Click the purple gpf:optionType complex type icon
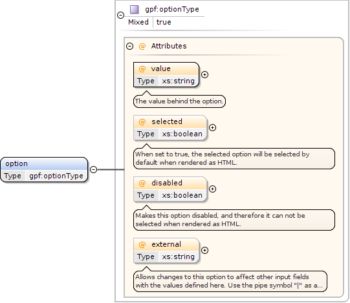This screenshot has height=303, width=350. (135, 9)
